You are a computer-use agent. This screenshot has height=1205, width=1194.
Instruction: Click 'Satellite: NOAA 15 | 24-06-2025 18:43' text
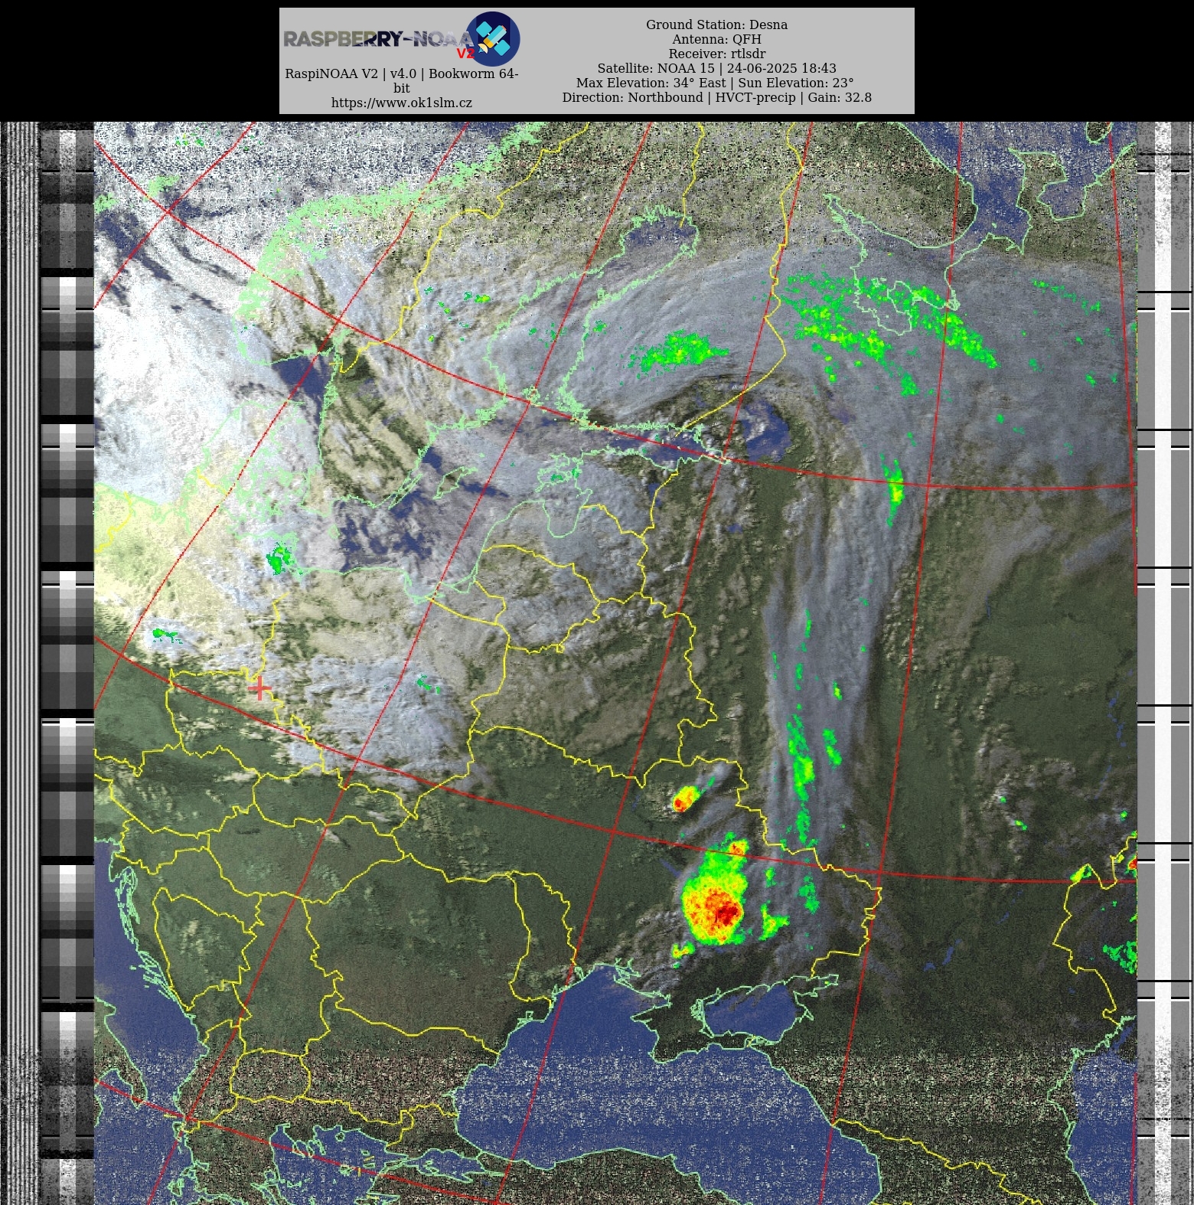pos(716,68)
